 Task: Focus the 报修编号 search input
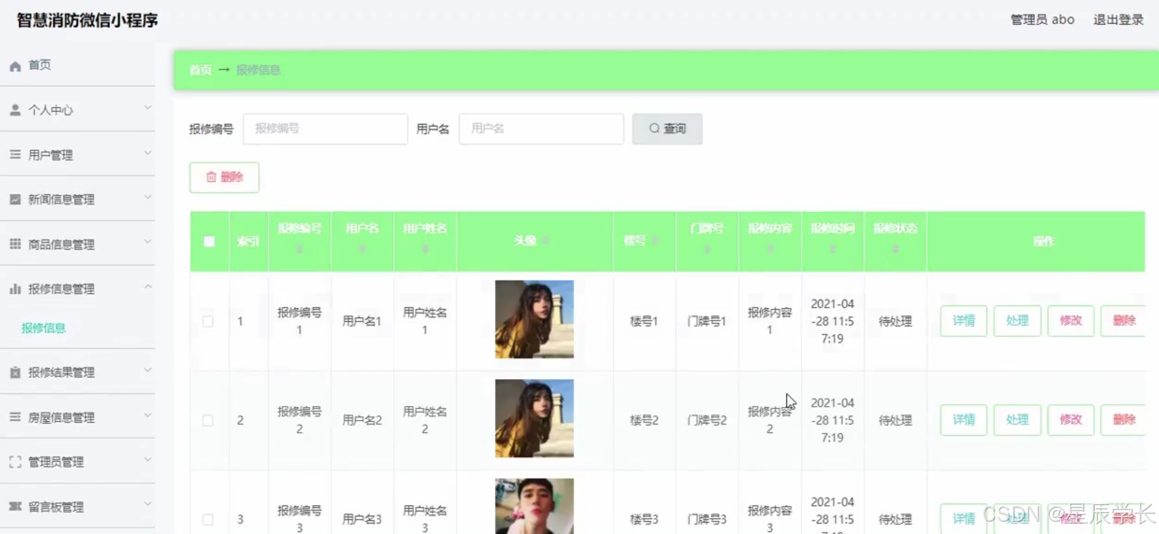[x=326, y=128]
